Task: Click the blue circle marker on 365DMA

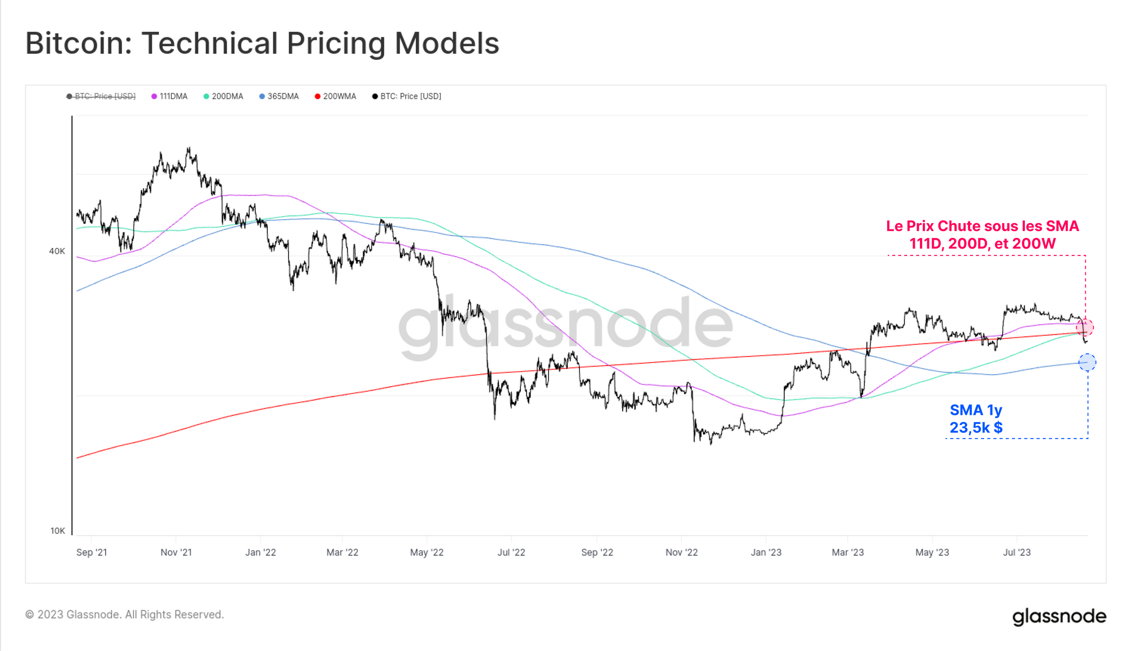Action: (x=1087, y=362)
